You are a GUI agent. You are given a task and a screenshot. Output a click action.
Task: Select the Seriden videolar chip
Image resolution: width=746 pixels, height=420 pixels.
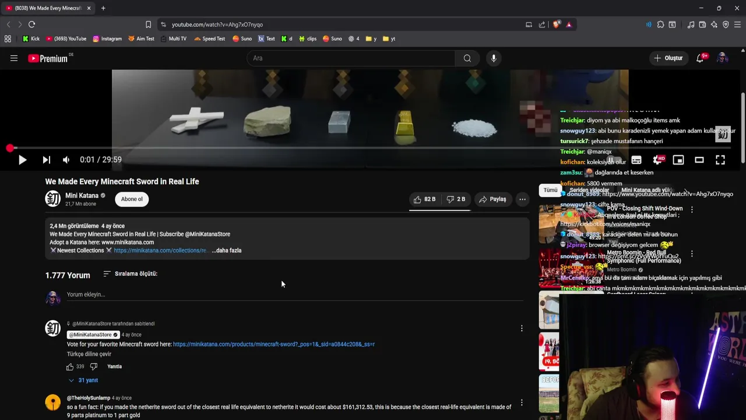[589, 190]
